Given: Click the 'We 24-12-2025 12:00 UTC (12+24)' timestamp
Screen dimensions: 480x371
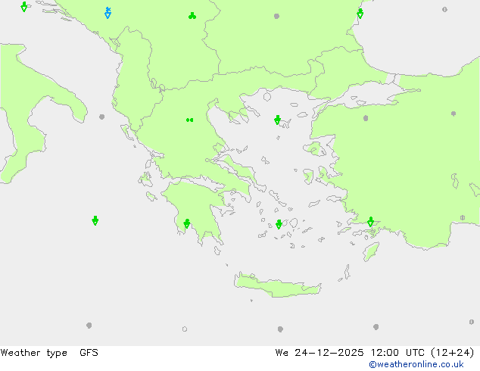Looking at the screenshot, I should pyautogui.click(x=375, y=353).
